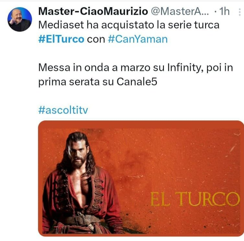Tap the bearded man's face in the poster

tap(78, 153)
